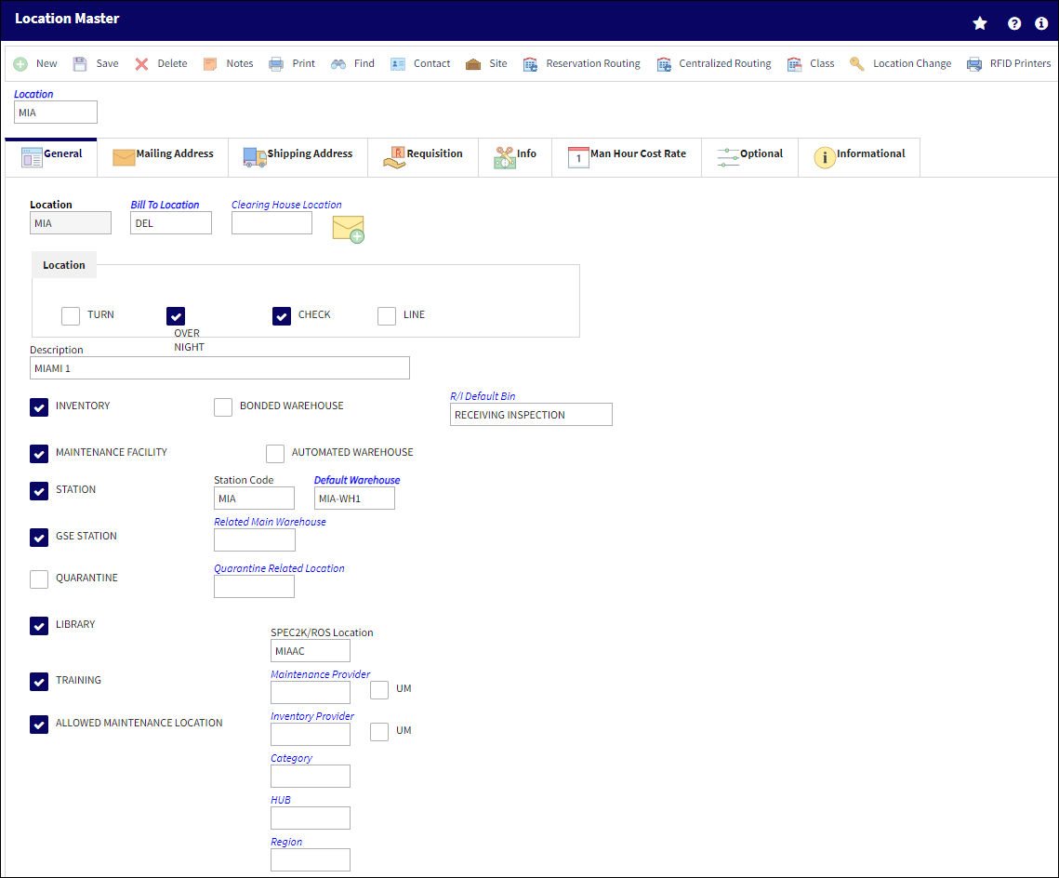Save the location record
This screenshot has height=878, width=1059.
point(95,63)
